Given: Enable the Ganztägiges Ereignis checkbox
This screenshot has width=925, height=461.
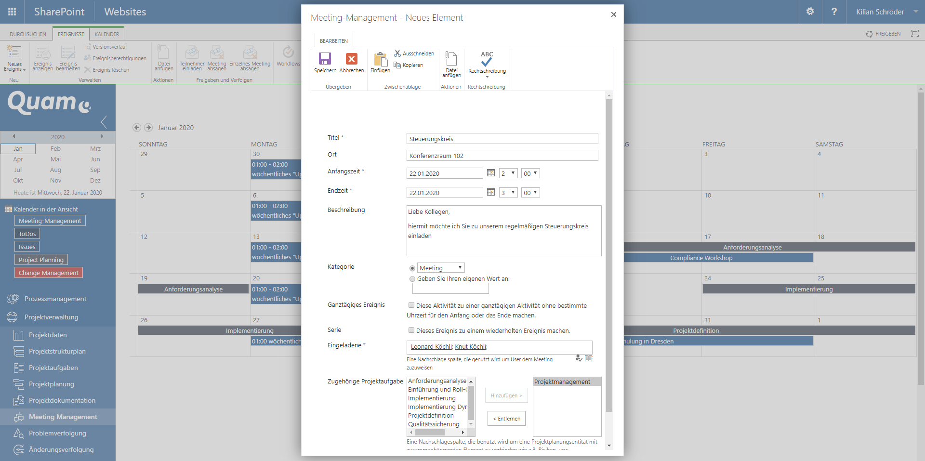Looking at the screenshot, I should (x=411, y=305).
